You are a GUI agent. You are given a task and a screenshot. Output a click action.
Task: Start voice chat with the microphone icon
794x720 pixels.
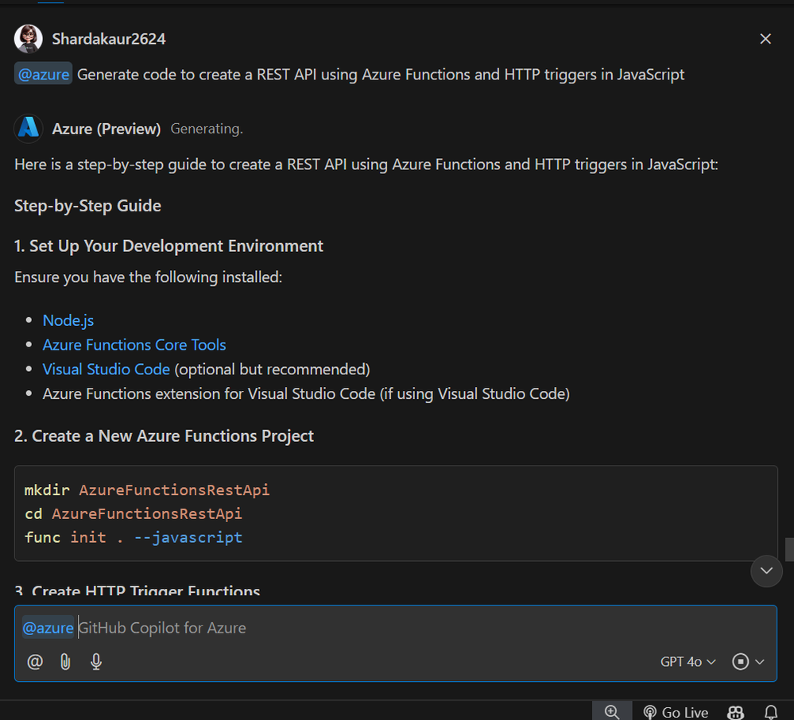click(96, 661)
